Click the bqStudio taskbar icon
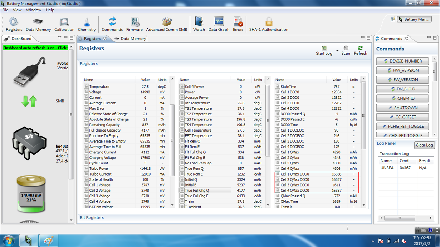Screen dimensions: 440x247 pyautogui.click(x=28, y=241)
